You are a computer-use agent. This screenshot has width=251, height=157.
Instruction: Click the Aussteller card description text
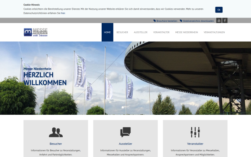click(x=125, y=152)
